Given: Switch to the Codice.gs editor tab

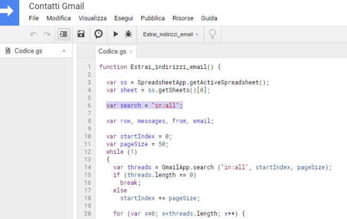Looking at the screenshot, I should tap(112, 51).
